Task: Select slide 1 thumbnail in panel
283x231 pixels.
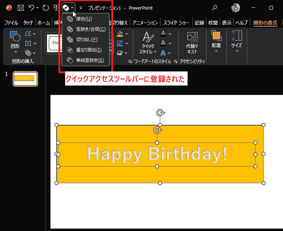Action: [25, 78]
